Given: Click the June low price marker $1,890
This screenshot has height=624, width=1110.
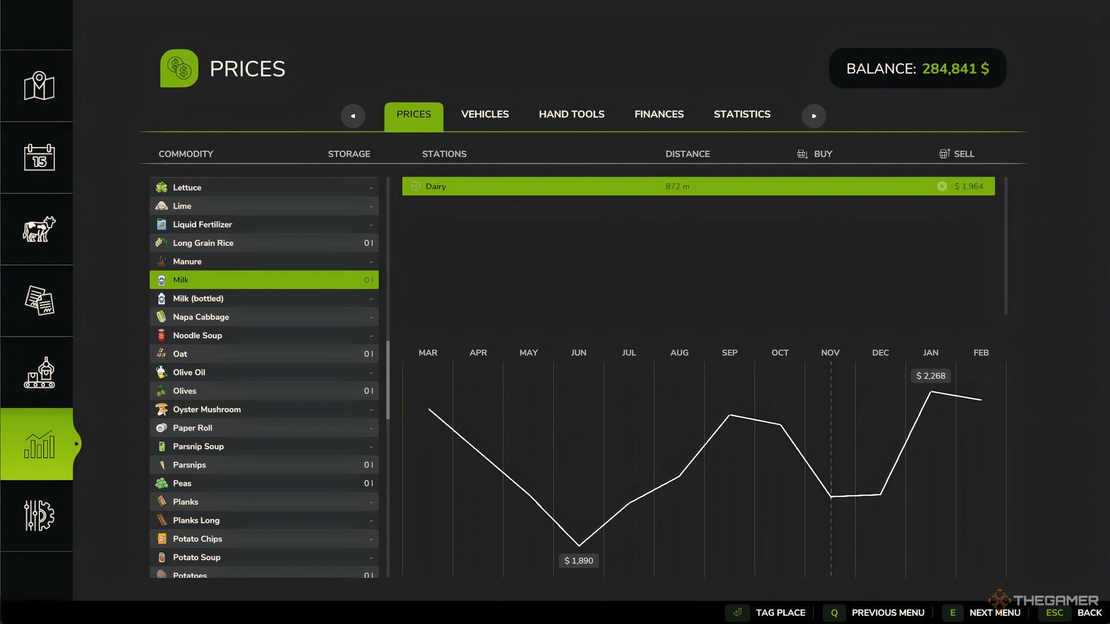Looking at the screenshot, I should click(x=578, y=560).
